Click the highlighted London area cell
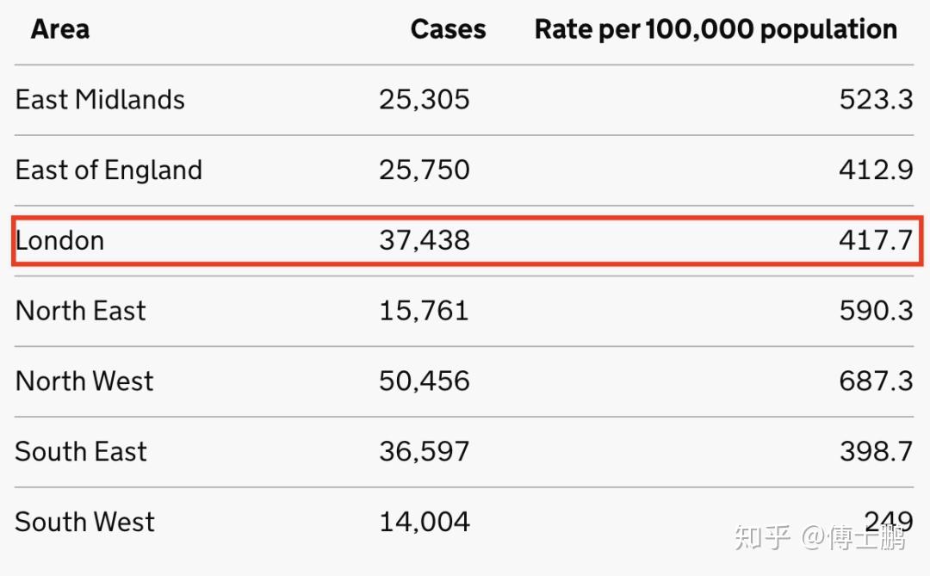This screenshot has width=930, height=576. tap(60, 240)
